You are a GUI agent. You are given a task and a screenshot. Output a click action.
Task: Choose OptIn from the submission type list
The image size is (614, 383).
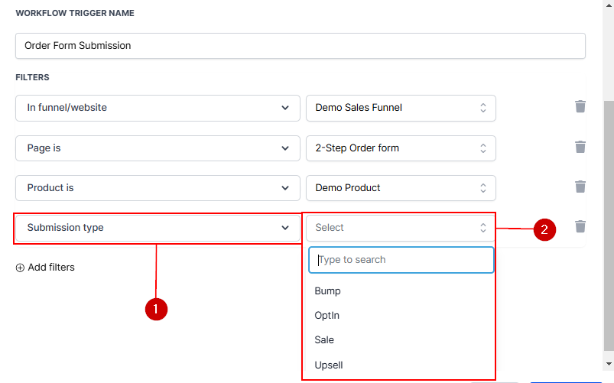327,316
